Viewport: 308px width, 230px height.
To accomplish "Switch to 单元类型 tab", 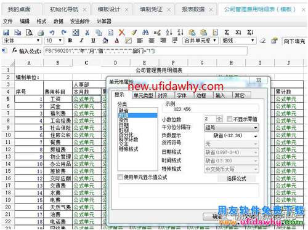I will pos(144,95).
